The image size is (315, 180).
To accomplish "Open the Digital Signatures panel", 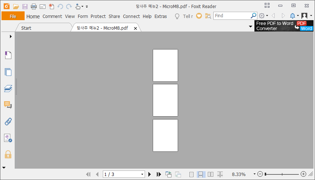I will [x=8, y=138].
